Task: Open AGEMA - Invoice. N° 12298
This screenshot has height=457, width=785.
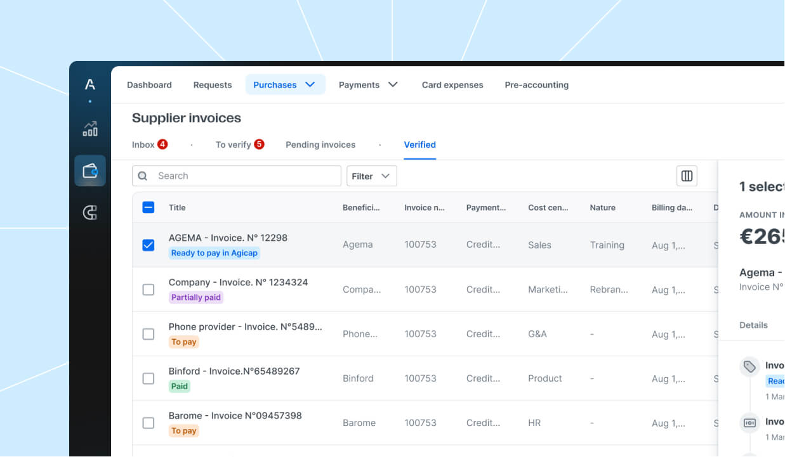Action: click(228, 238)
